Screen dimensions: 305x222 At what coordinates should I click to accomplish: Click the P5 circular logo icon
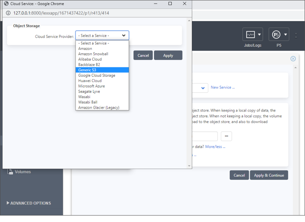tap(276, 35)
